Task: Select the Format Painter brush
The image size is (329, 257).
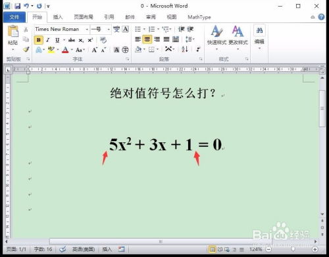Action: pos(26,49)
